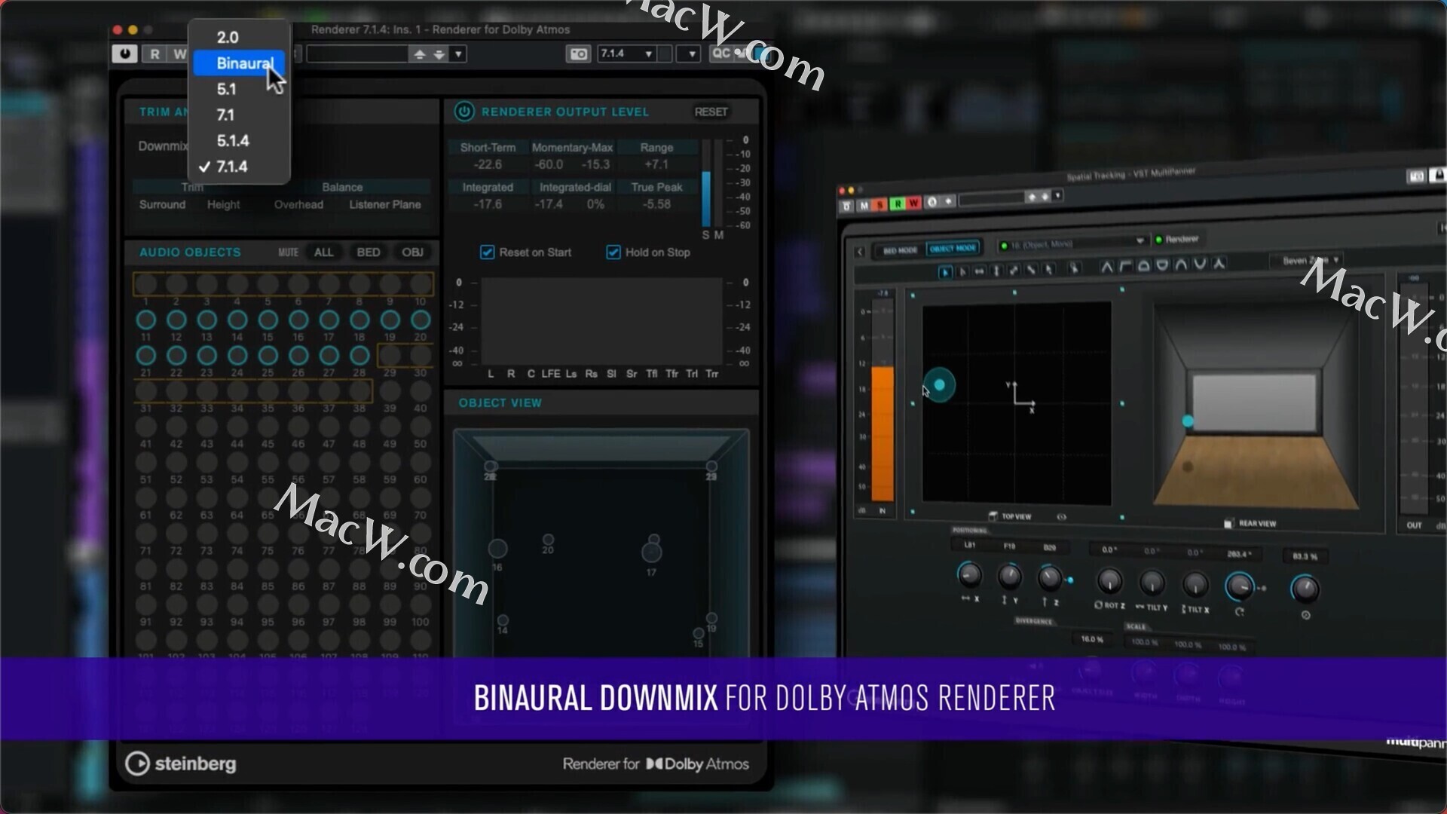The width and height of the screenshot is (1447, 814).
Task: Load the next preset in the Renderer header
Action: click(x=439, y=54)
